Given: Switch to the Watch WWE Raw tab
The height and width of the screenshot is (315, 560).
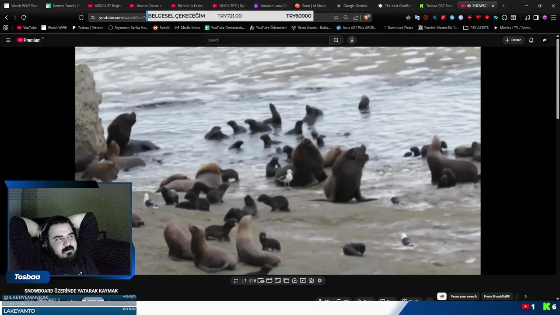Looking at the screenshot, I should (21, 6).
